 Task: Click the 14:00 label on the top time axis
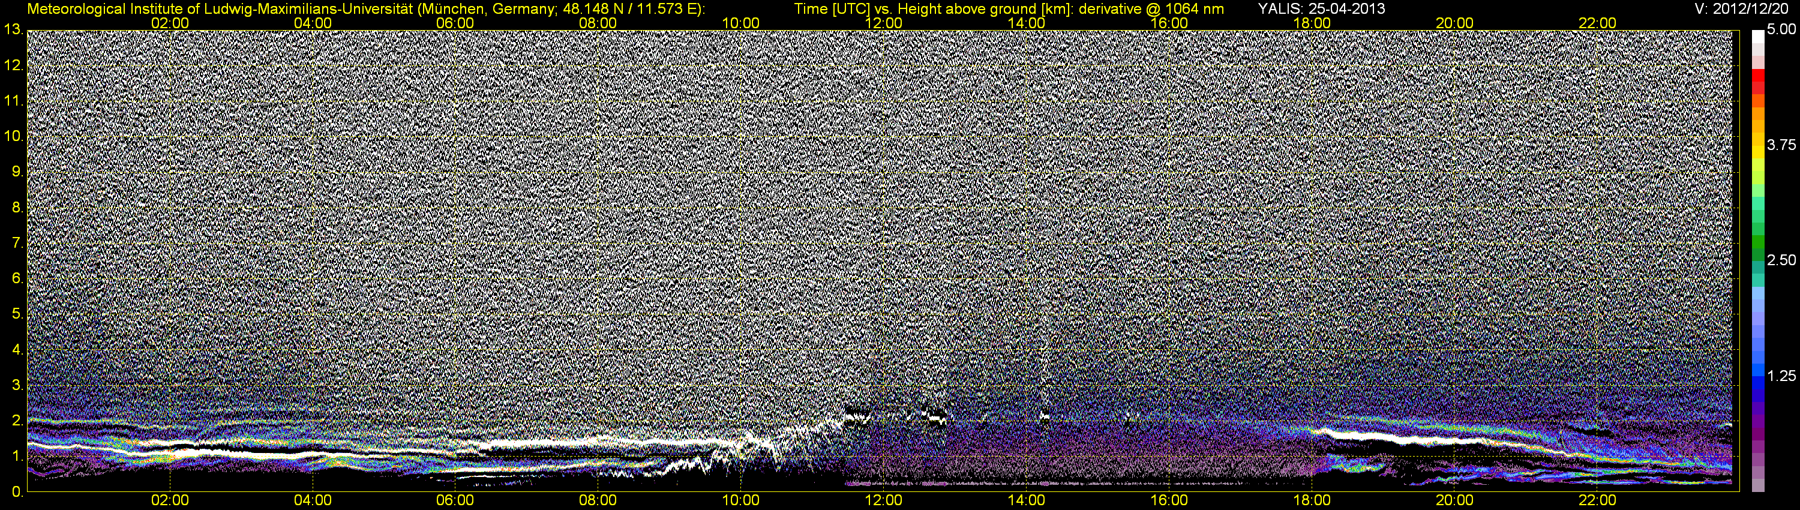tap(1027, 23)
